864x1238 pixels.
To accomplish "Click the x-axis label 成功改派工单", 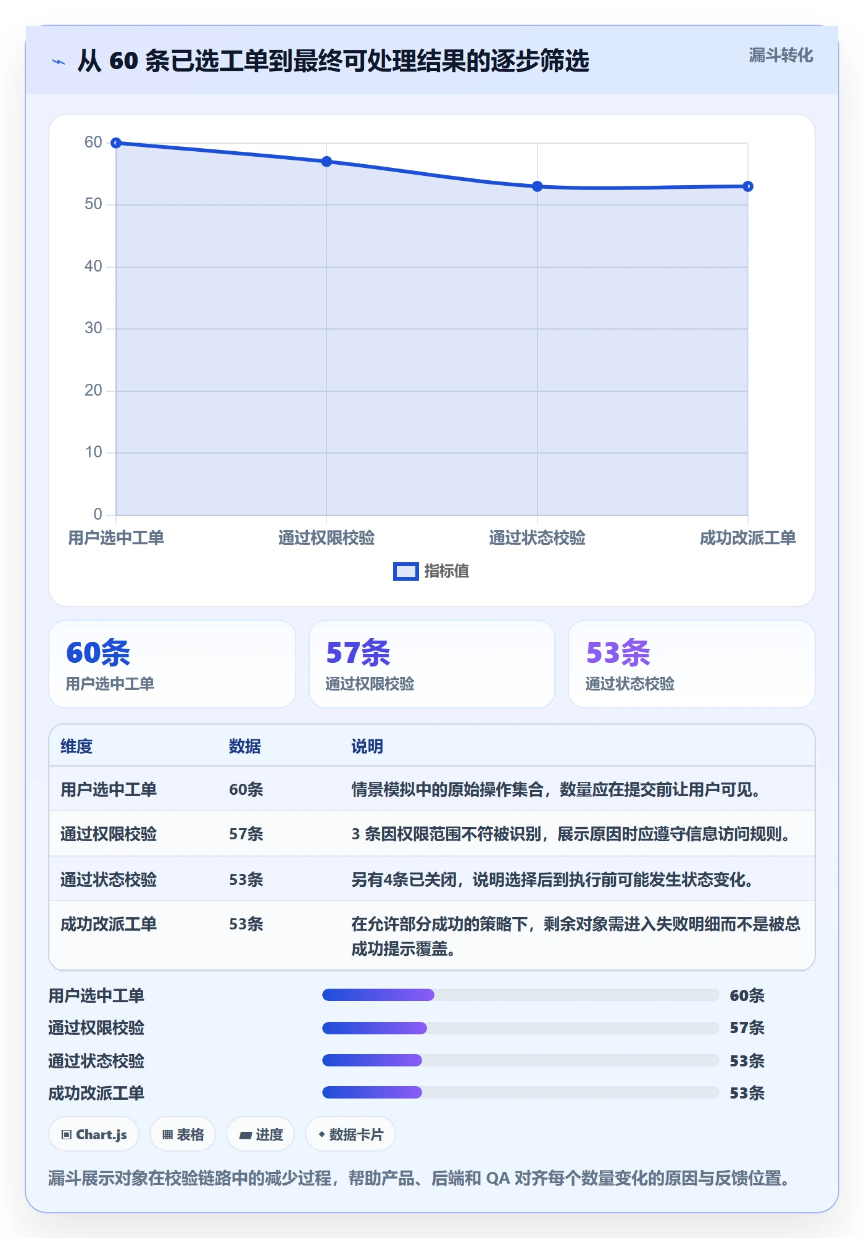I will [747, 538].
